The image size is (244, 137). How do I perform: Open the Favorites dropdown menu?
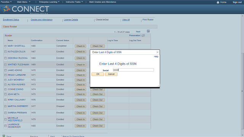point(6,2)
